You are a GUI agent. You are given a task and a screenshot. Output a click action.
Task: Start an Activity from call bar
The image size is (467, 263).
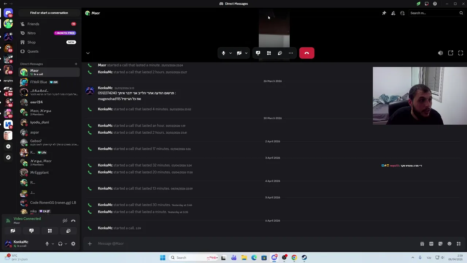pyautogui.click(x=269, y=53)
